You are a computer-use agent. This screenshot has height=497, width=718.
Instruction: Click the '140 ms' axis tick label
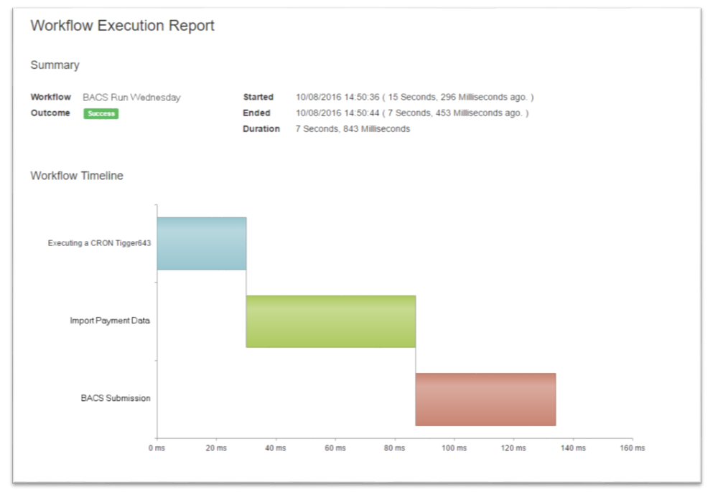pos(573,448)
